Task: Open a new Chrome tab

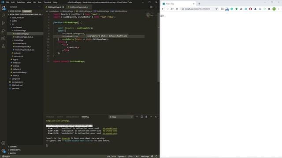Action: click(x=199, y=4)
